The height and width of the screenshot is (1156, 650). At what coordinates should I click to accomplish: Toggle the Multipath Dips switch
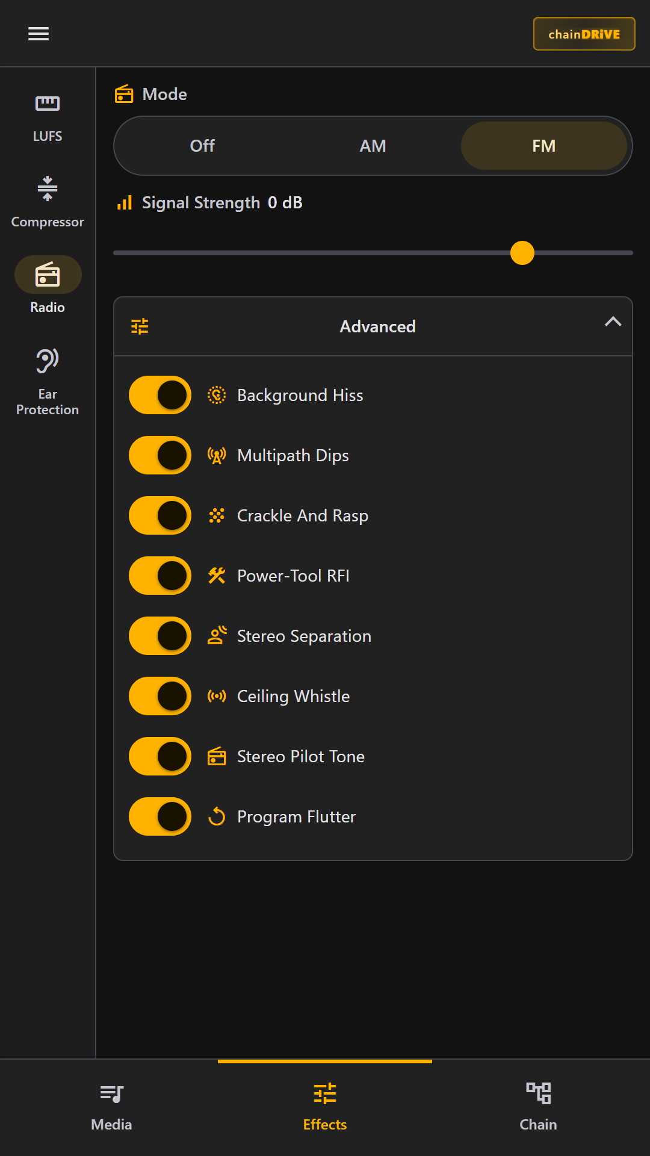pyautogui.click(x=160, y=455)
